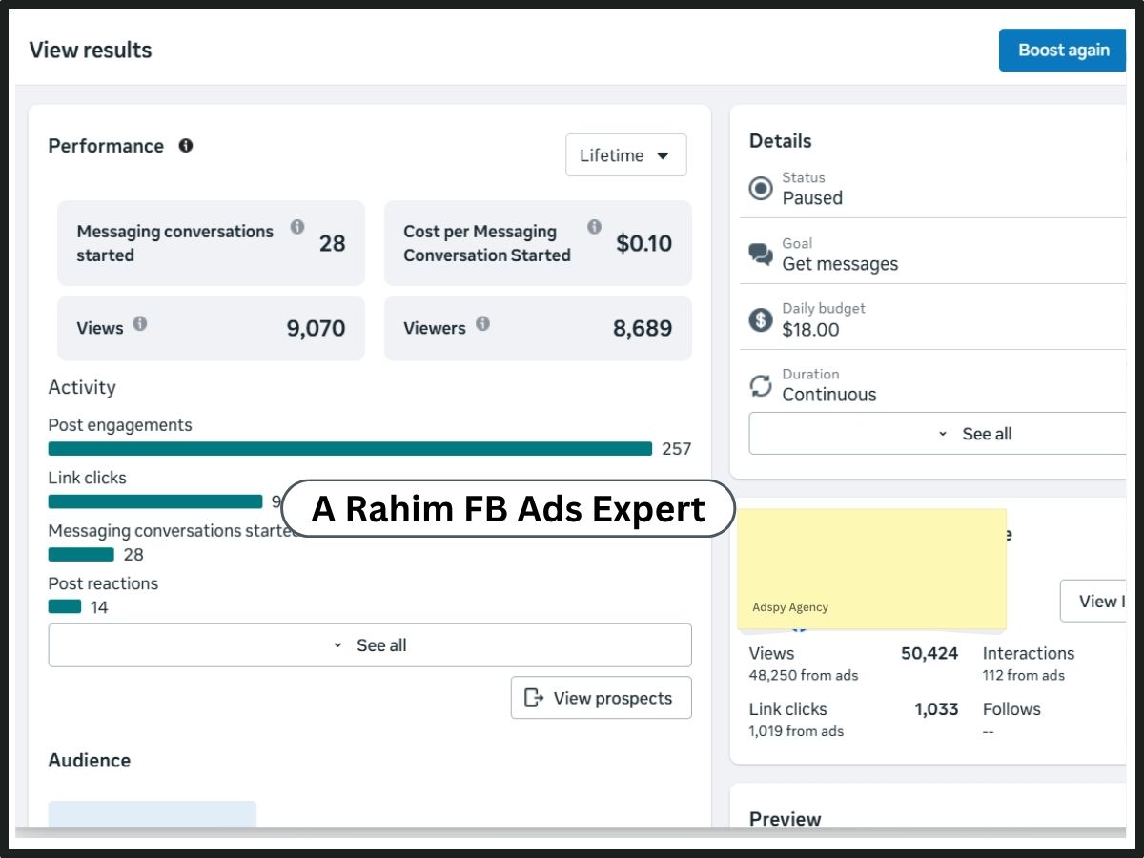
Task: Click the Interactions label
Action: [1029, 654]
